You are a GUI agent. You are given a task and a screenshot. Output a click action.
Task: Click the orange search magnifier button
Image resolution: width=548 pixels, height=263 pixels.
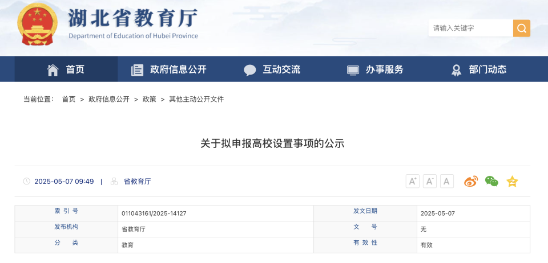(x=521, y=28)
